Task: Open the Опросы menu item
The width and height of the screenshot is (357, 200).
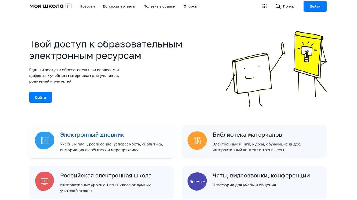Action: tap(190, 6)
